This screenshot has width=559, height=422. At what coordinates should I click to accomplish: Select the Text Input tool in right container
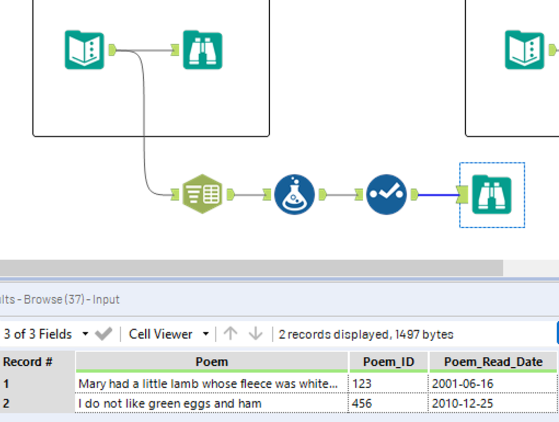click(524, 49)
